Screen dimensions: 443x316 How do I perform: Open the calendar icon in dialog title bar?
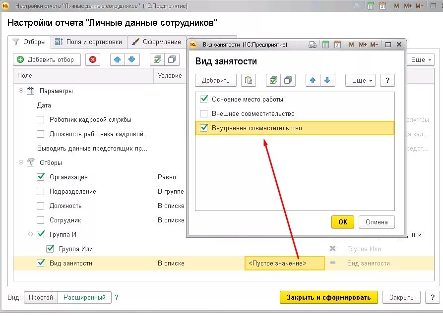338,44
